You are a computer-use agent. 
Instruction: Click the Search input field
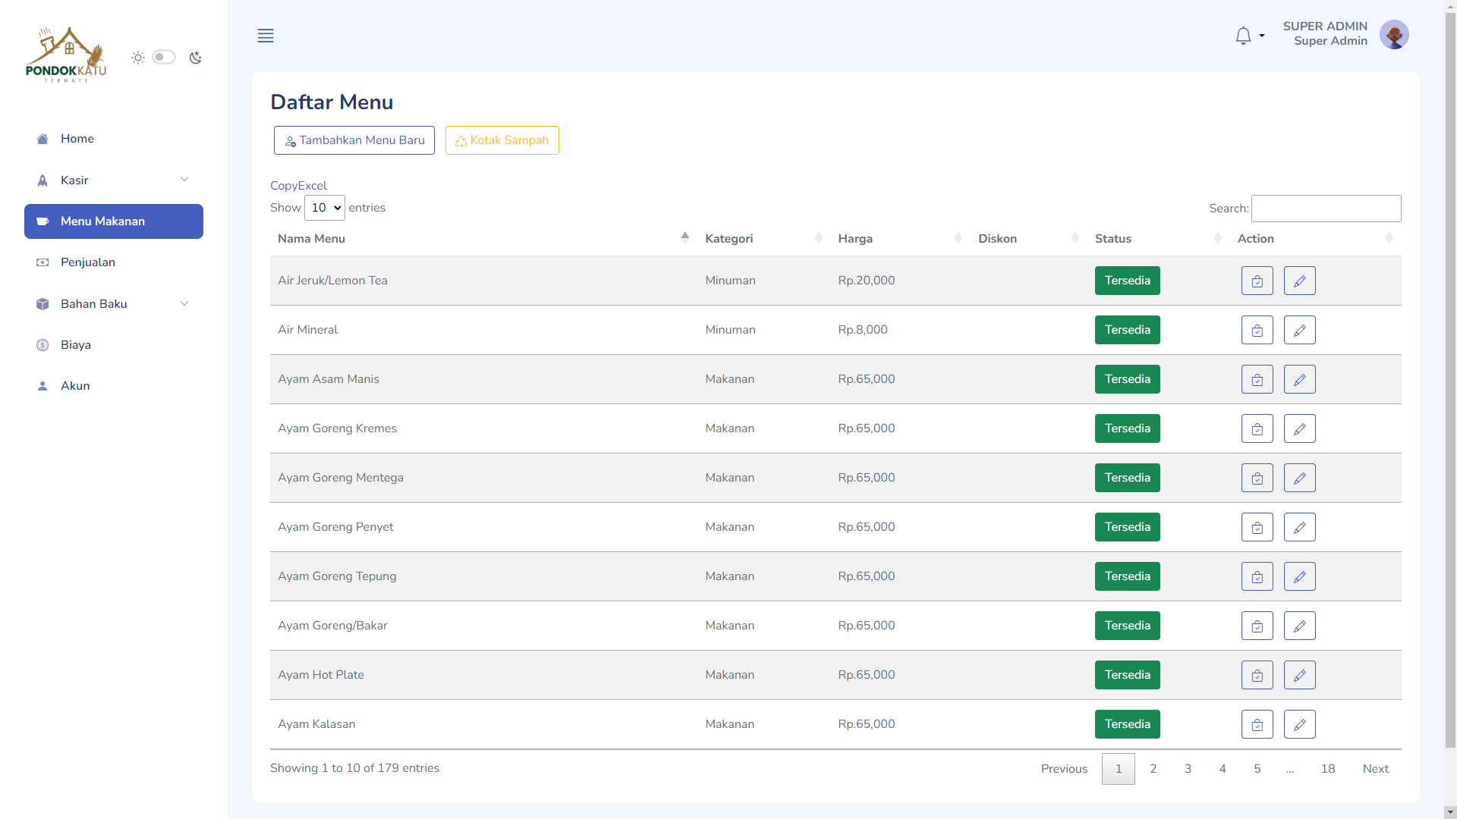(x=1325, y=209)
